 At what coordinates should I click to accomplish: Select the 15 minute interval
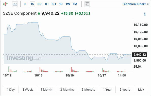pos(32,4)
